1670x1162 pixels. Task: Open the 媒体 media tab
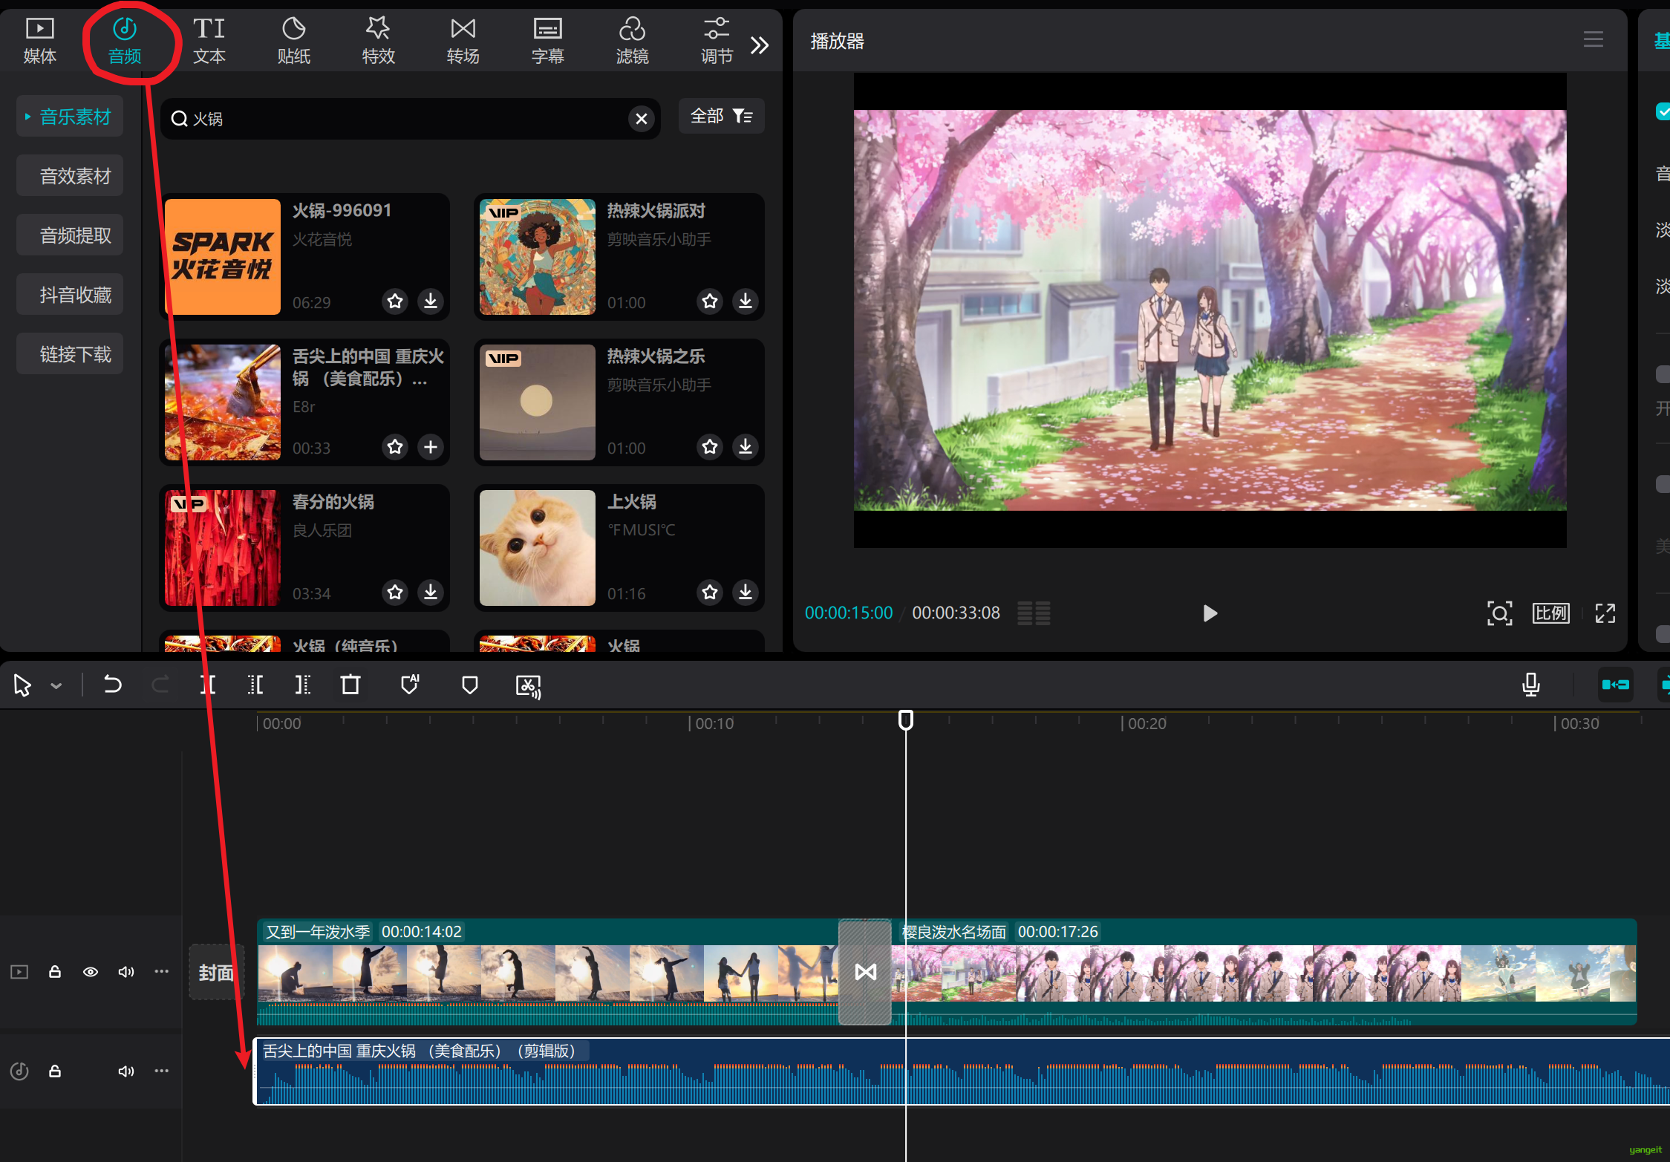coord(40,41)
